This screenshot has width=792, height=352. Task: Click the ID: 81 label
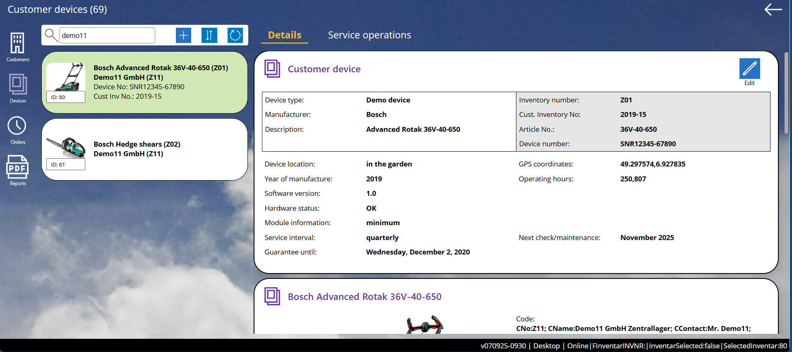[66, 164]
